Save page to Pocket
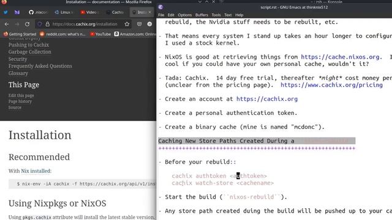This screenshot has height=220, width=392. click(139, 24)
